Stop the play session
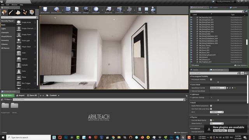This screenshot has height=140, width=249. tap(146, 10)
